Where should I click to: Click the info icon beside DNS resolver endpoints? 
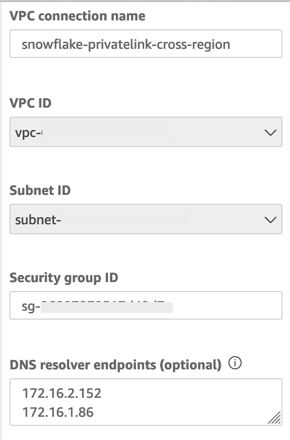point(235,364)
